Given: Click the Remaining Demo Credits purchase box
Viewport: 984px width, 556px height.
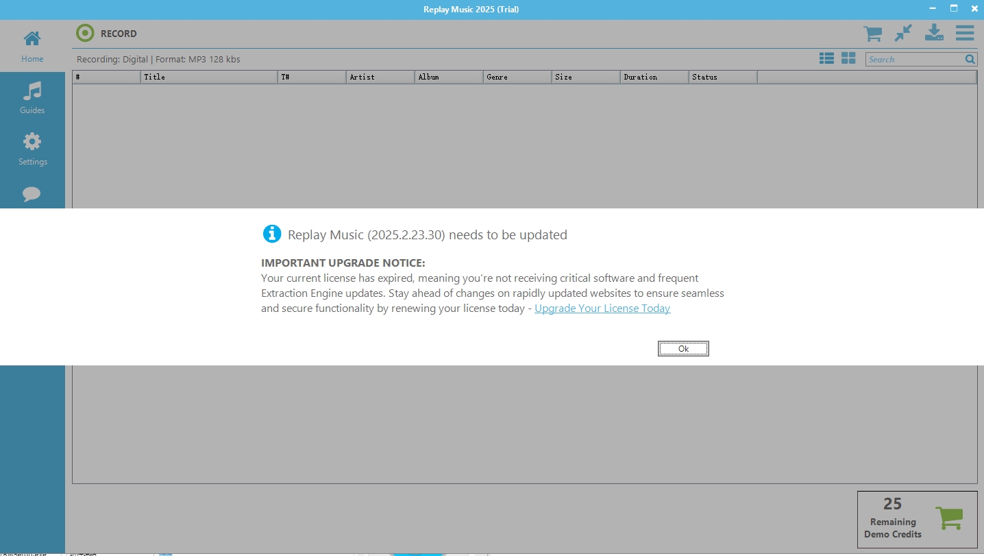Looking at the screenshot, I should click(x=917, y=520).
